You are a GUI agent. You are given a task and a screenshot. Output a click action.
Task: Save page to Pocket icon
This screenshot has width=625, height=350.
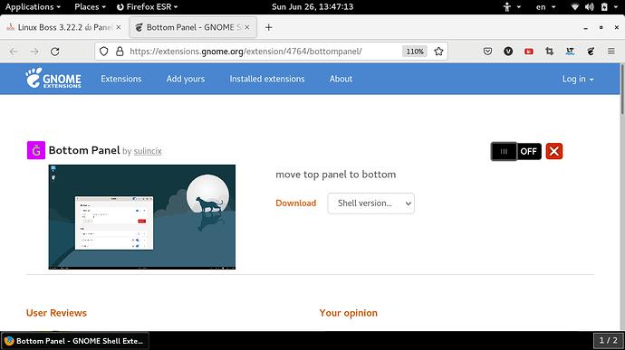click(487, 52)
